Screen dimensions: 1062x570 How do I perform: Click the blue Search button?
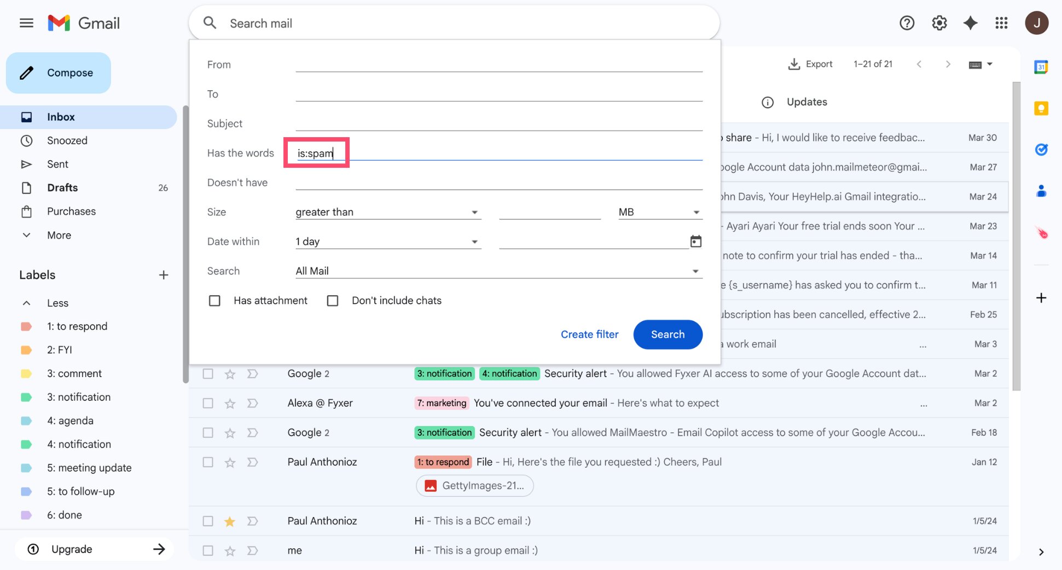point(668,334)
